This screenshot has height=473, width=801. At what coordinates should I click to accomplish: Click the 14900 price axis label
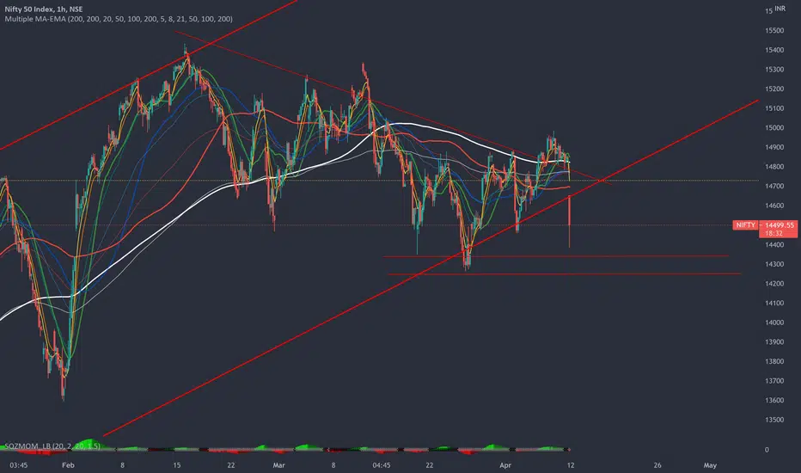[x=774, y=147]
